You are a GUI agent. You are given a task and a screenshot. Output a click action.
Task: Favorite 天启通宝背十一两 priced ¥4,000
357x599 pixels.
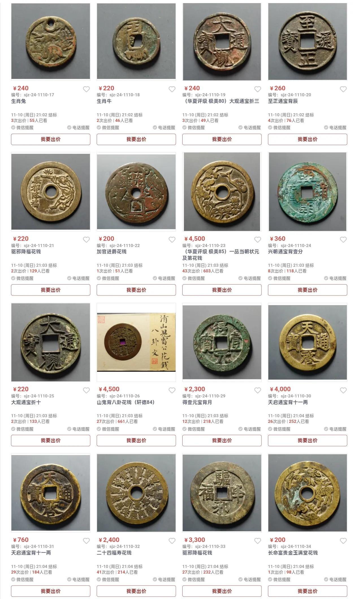[x=343, y=390]
